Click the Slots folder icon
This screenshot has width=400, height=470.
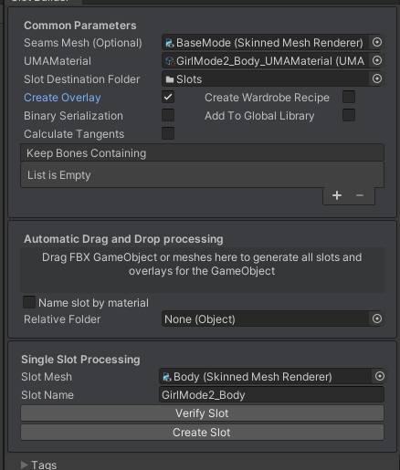click(x=170, y=79)
